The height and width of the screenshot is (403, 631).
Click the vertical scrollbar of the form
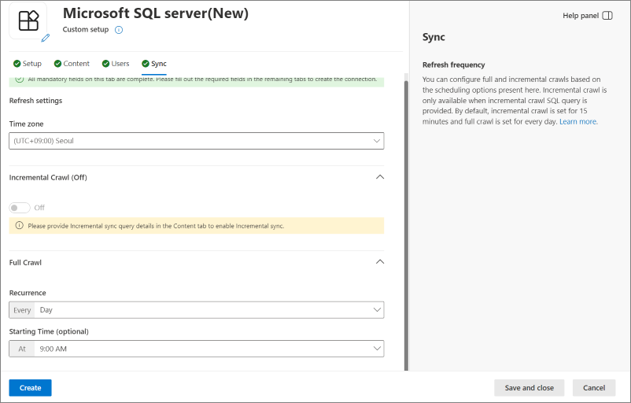click(x=406, y=225)
